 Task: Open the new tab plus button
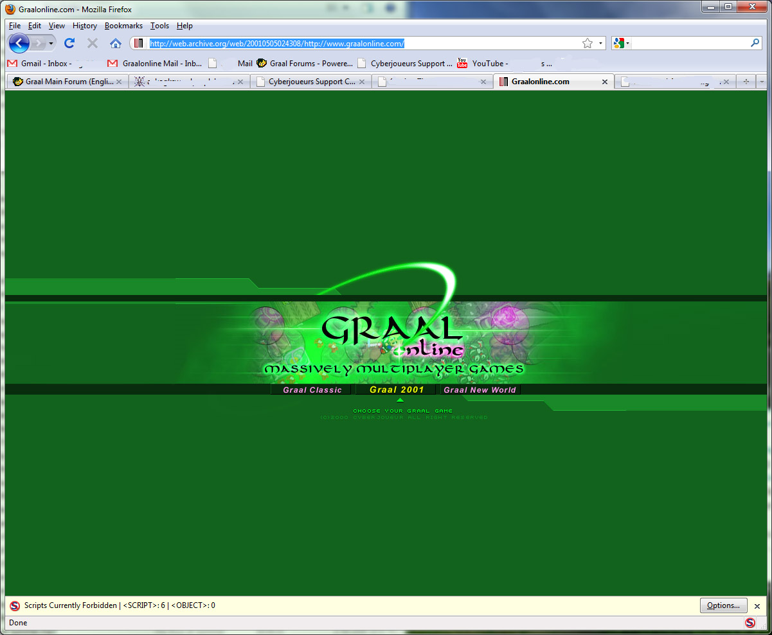[x=746, y=82]
